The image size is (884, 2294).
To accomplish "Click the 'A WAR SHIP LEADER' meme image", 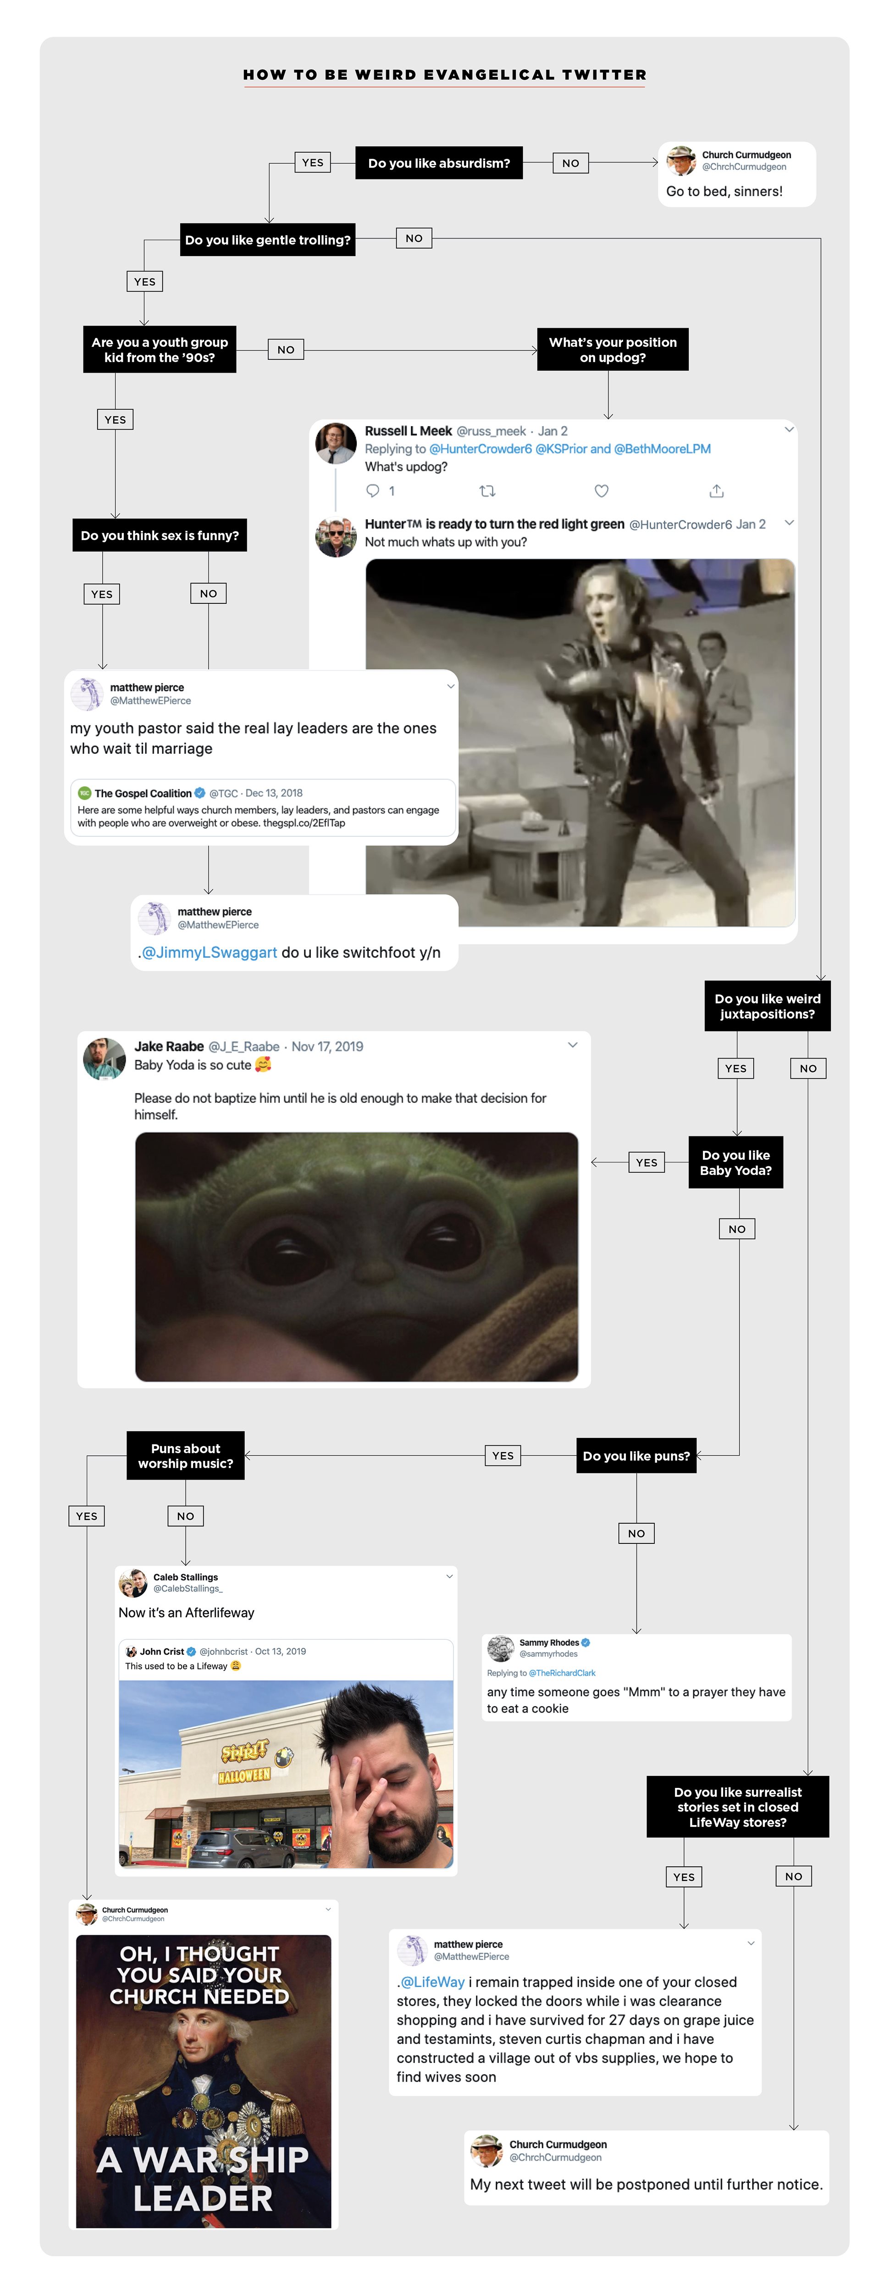I will click(x=204, y=2081).
